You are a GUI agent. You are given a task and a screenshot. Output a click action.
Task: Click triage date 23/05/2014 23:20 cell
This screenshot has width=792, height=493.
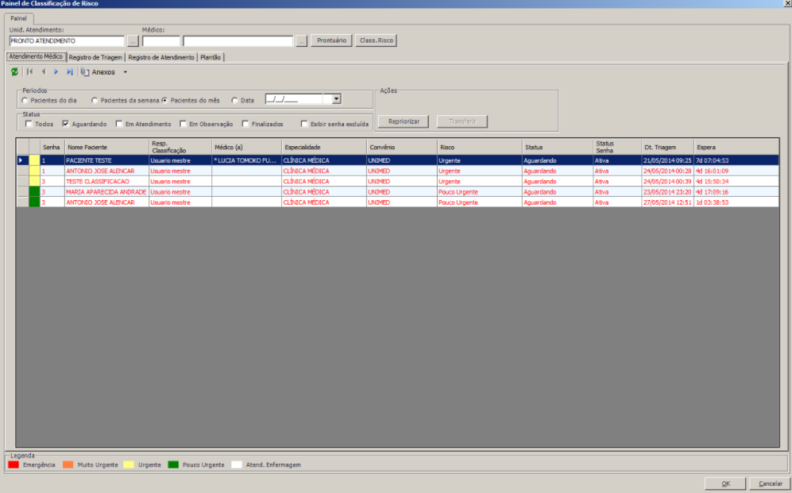point(668,192)
